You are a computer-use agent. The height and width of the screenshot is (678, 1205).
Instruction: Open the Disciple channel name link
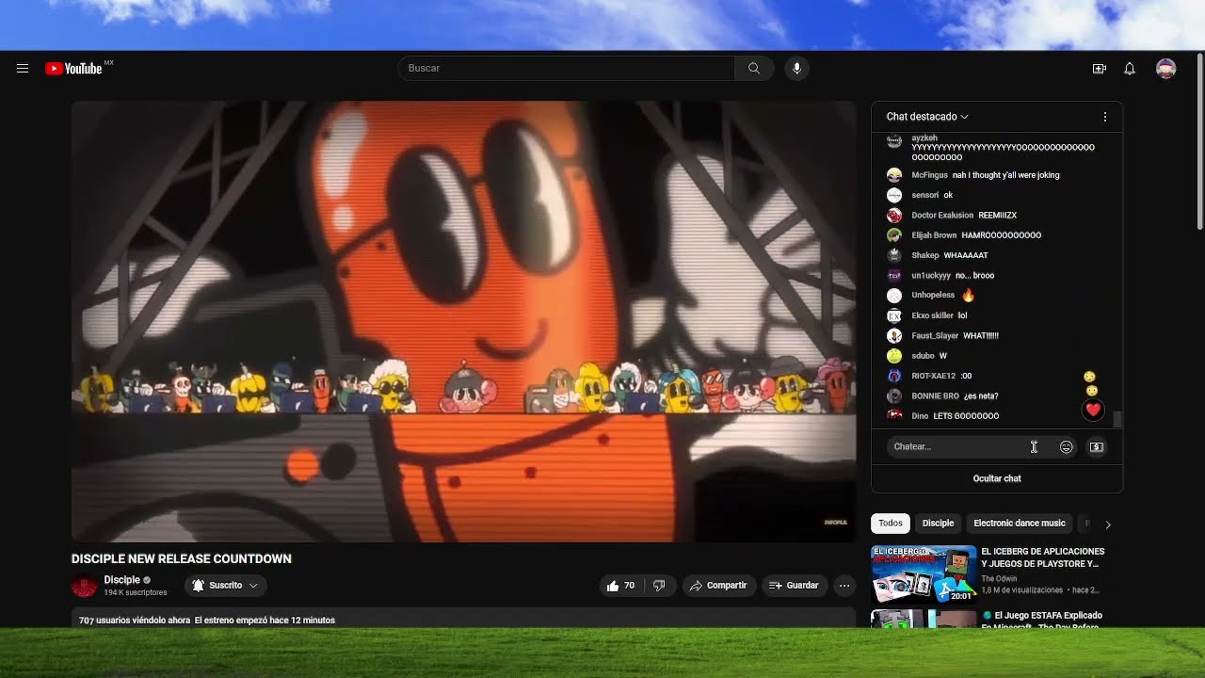122,580
